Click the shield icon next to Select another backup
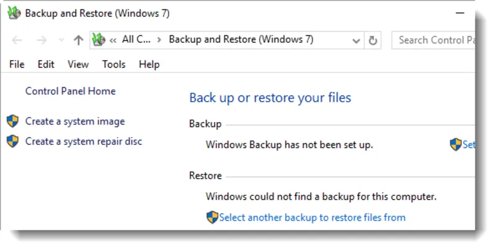The width and height of the screenshot is (496, 251). (212, 218)
